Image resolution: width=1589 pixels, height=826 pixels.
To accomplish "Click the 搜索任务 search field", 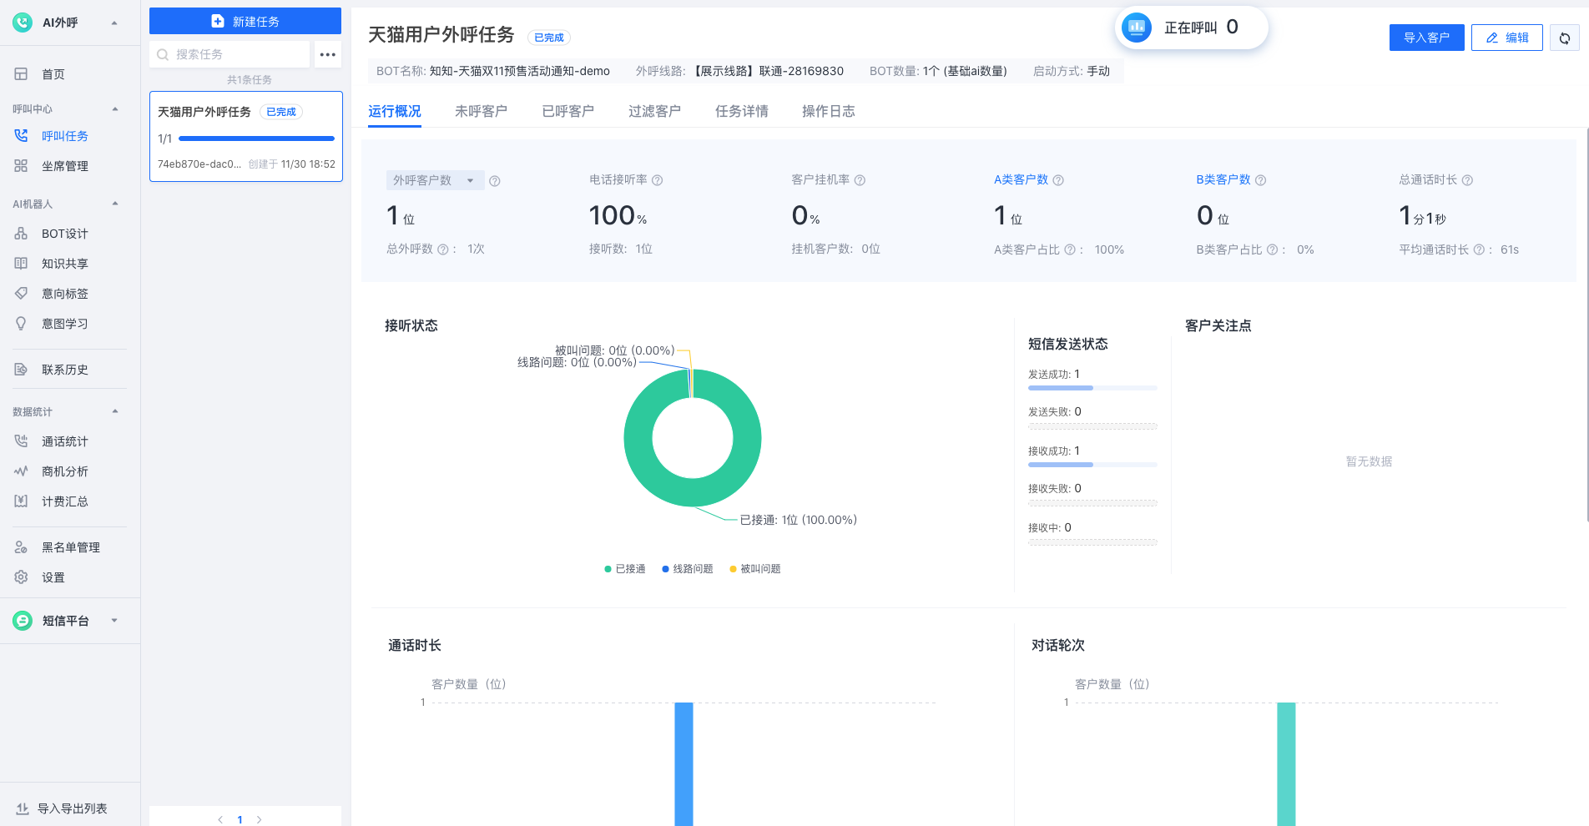I will pos(230,54).
